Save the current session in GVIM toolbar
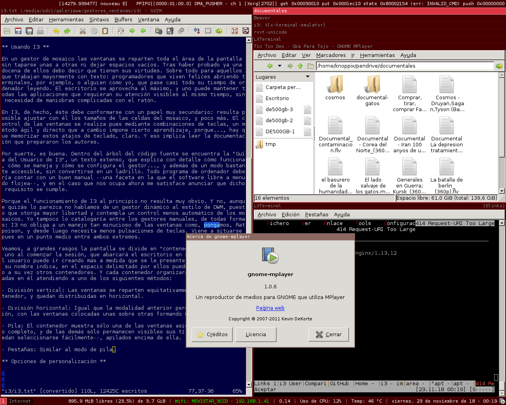This screenshot has height=405, width=506. point(170,31)
